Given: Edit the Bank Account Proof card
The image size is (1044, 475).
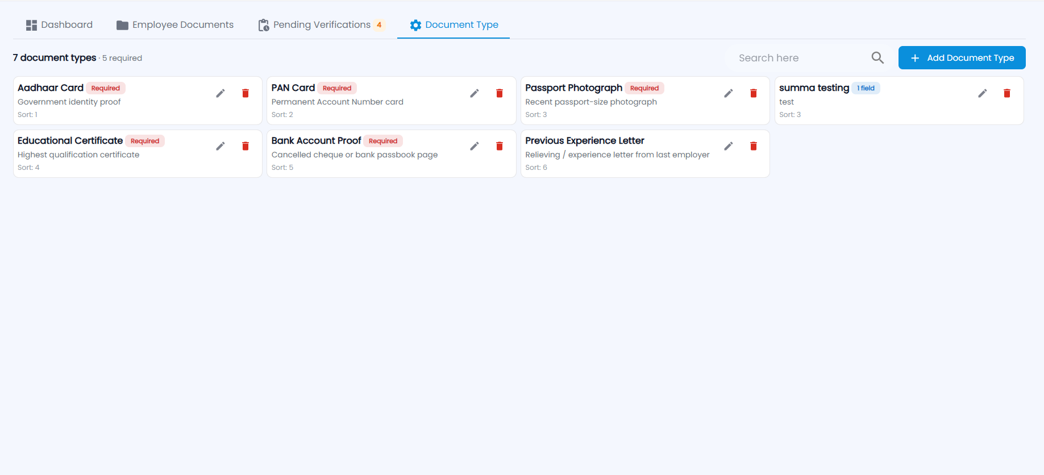Looking at the screenshot, I should (475, 146).
